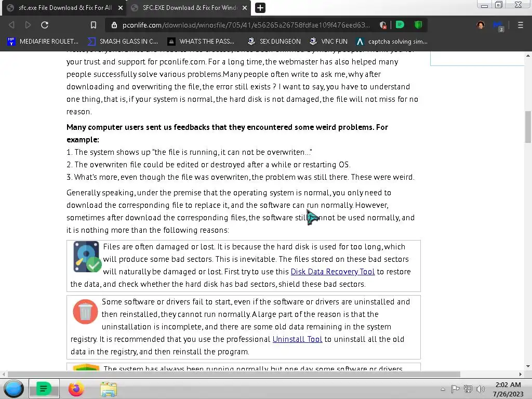Open the green chat extension icon

pos(400,25)
